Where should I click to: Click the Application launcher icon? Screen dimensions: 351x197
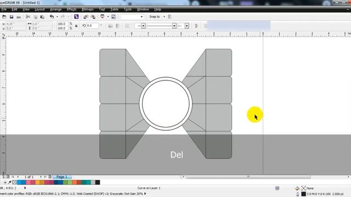(103, 17)
